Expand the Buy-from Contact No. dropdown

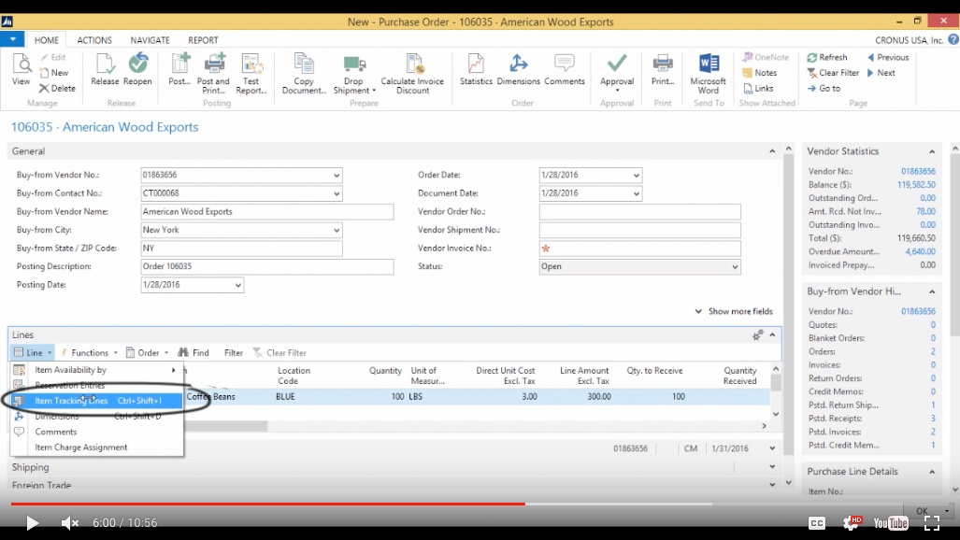(337, 193)
